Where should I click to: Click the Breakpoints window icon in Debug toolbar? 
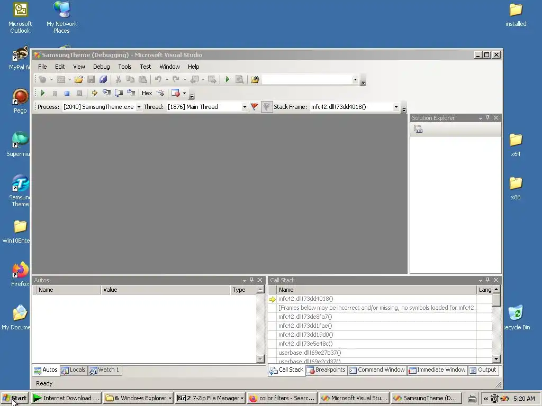tap(176, 93)
